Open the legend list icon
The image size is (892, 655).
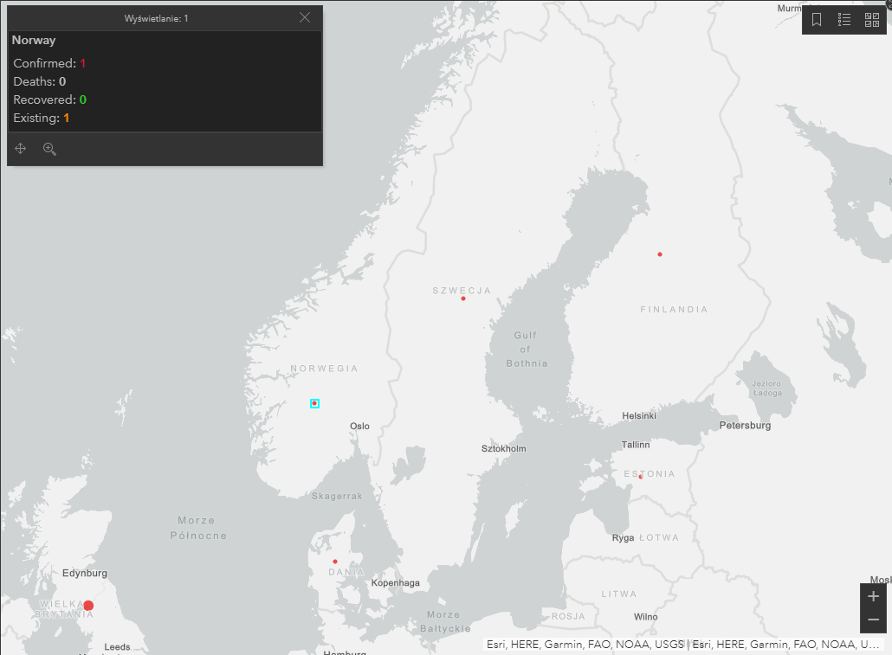(844, 20)
